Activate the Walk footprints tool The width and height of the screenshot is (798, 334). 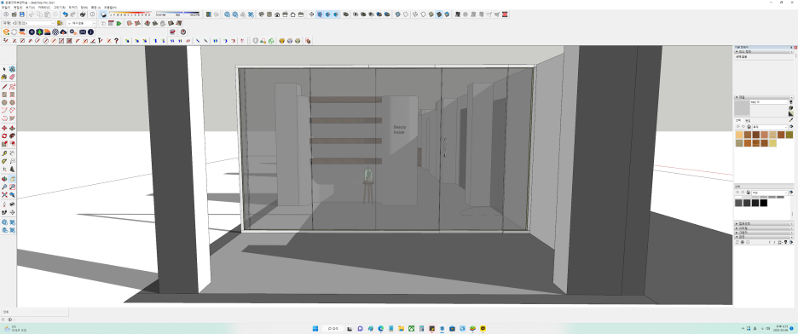pyautogui.click(x=4, y=212)
